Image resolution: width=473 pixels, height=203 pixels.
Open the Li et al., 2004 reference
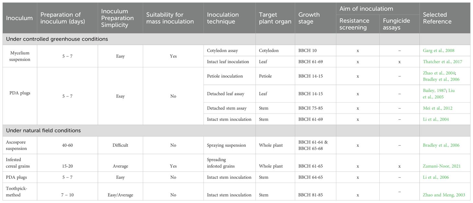[436, 119]
